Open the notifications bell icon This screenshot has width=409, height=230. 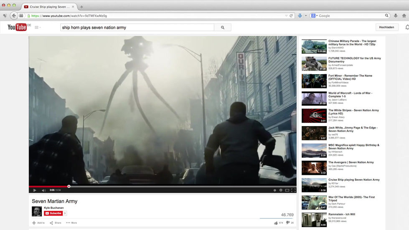407,27
